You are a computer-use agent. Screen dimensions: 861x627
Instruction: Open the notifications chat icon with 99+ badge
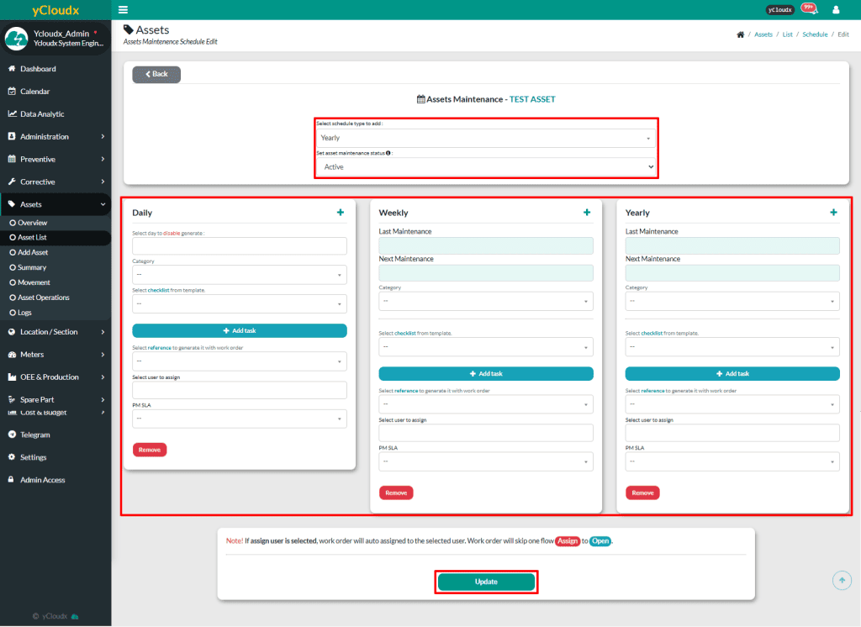click(x=808, y=9)
